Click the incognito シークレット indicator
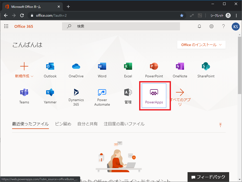Image resolution: width=242 pixels, height=182 pixels. 220,15
